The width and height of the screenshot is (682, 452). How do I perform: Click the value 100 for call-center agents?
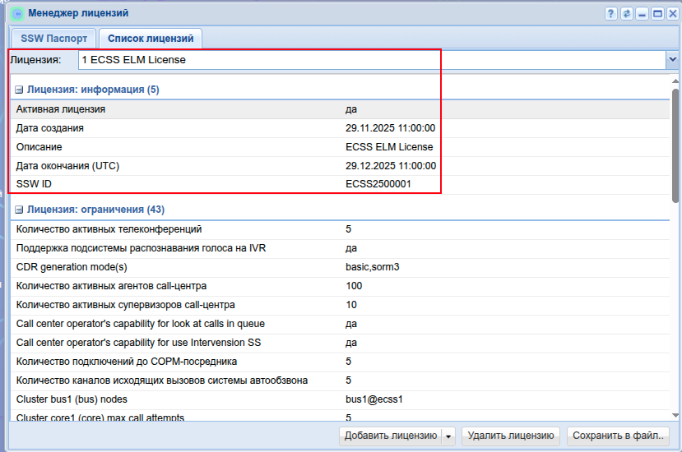[x=354, y=286]
